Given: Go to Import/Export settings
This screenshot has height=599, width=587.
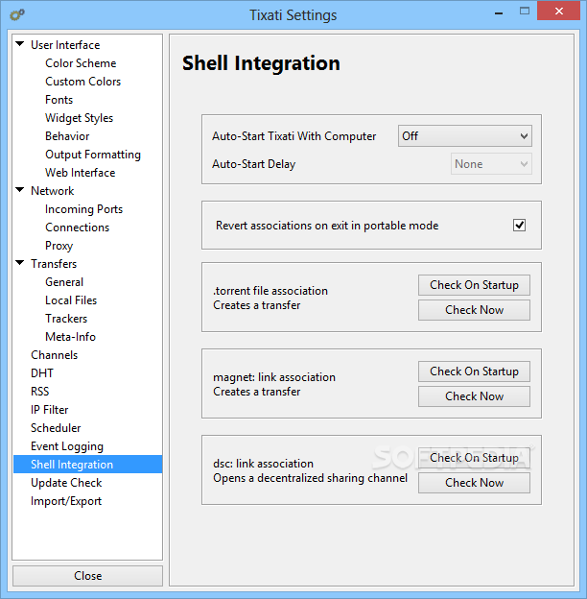Looking at the screenshot, I should [x=66, y=501].
